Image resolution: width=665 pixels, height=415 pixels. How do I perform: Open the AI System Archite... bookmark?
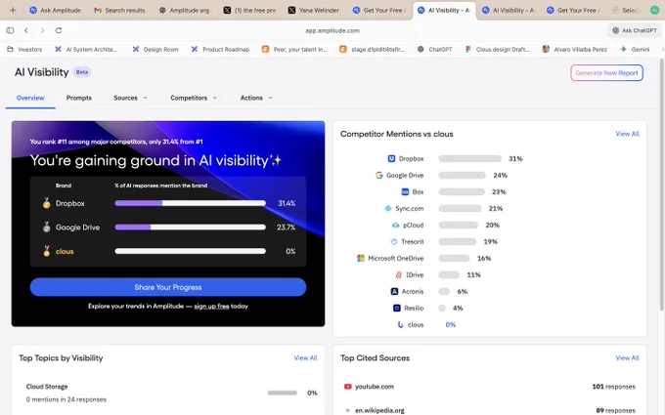(x=86, y=49)
